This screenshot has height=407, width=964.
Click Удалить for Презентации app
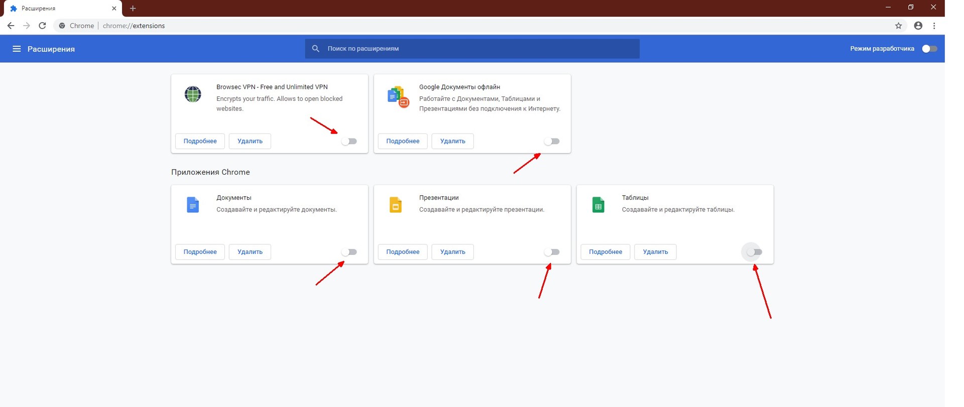click(x=453, y=252)
